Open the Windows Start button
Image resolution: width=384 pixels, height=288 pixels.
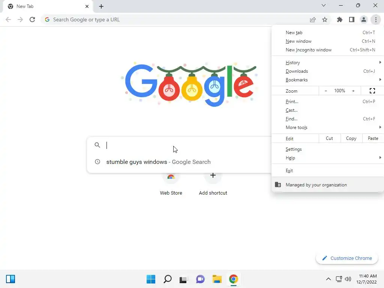[151, 279]
